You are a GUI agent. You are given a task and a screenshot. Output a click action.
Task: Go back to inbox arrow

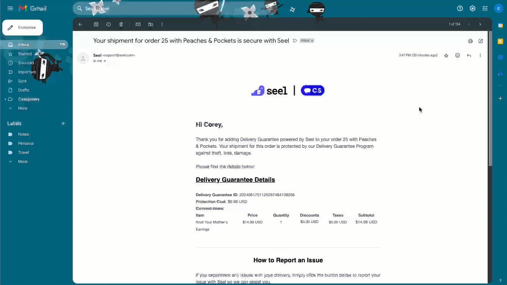click(80, 24)
